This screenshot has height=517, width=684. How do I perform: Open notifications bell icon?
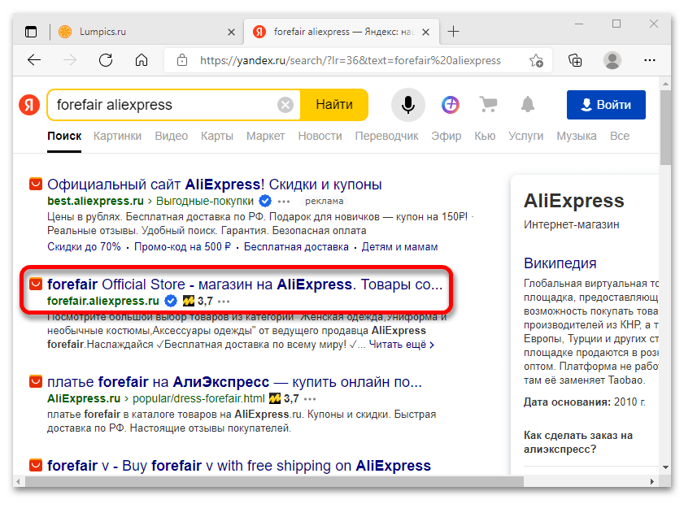528,105
